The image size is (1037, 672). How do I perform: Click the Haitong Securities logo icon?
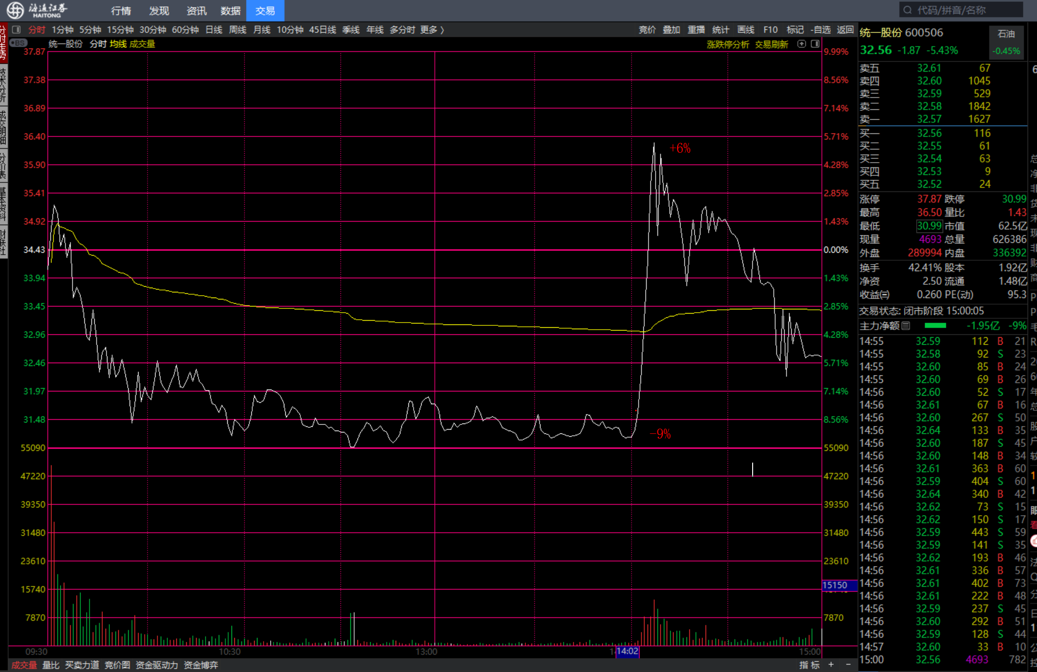coord(15,10)
